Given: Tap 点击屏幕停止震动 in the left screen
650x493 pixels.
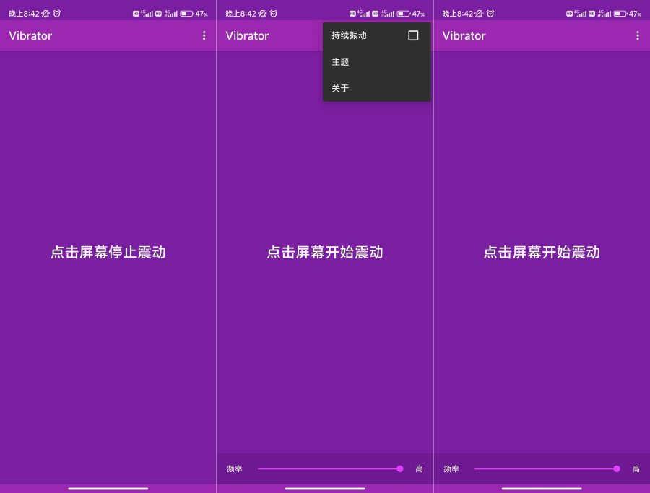Looking at the screenshot, I should pyautogui.click(x=108, y=252).
